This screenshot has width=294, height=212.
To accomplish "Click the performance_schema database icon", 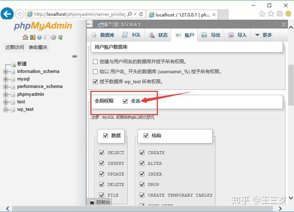I will [x=13, y=87].
